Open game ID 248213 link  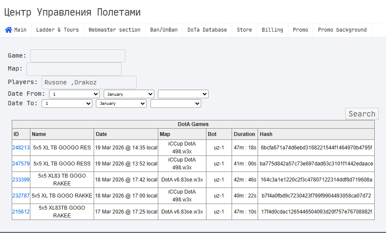tap(21, 148)
